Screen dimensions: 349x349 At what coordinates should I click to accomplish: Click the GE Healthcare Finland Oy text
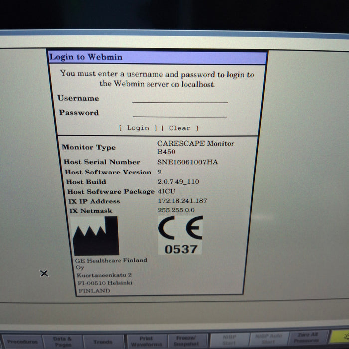(111, 264)
